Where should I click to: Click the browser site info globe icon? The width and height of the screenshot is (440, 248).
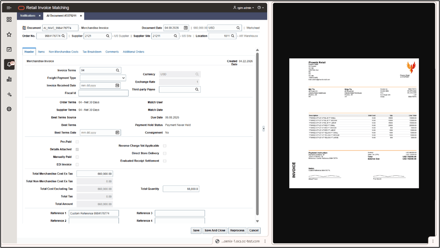[x=217, y=241]
